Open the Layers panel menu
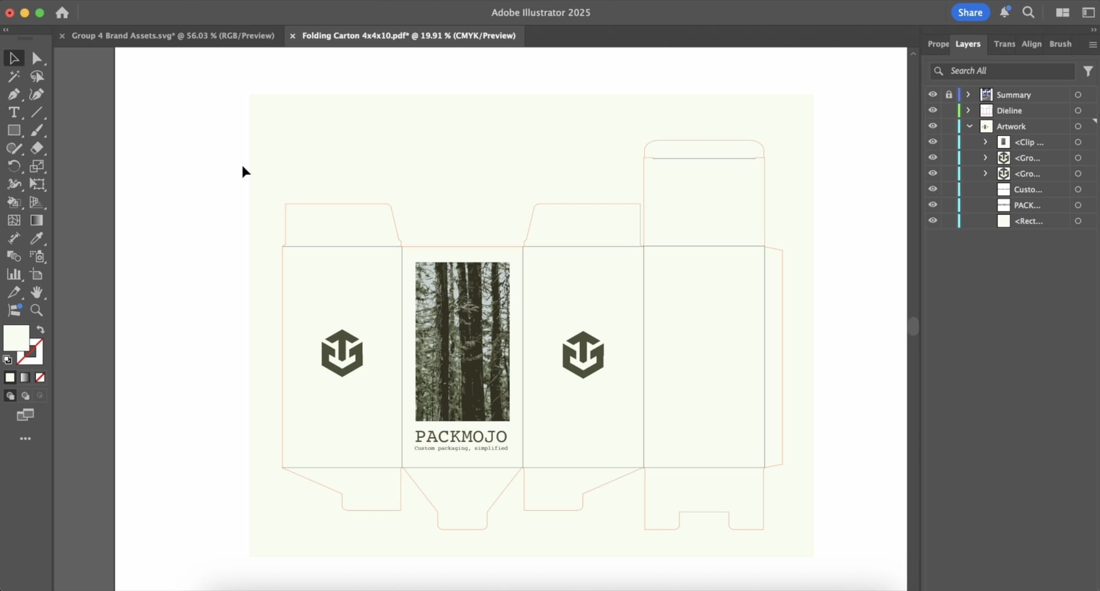Image resolution: width=1100 pixels, height=591 pixels. click(x=1093, y=44)
